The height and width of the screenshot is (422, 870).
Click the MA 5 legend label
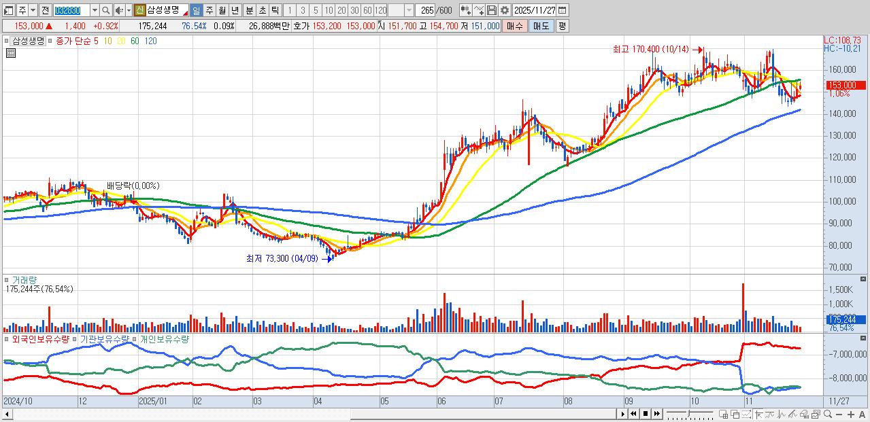[96, 41]
